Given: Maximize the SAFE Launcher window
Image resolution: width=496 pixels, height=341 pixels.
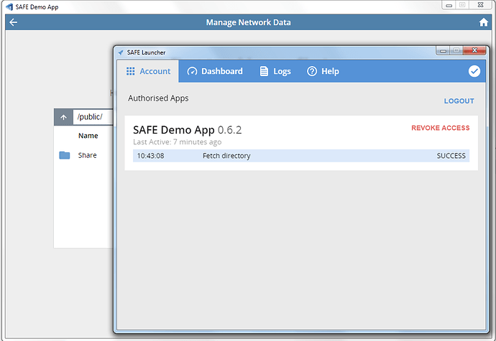Looking at the screenshot, I should point(456,50).
